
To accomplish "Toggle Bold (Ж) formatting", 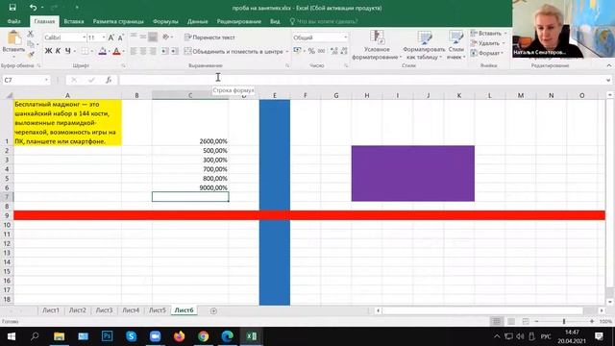I will point(48,51).
